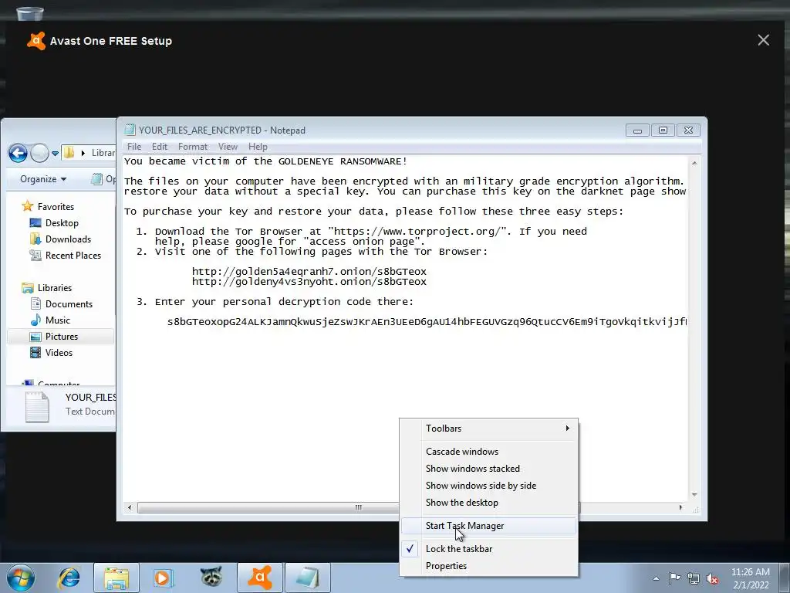Open the Windows Start orb
Image resolution: width=790 pixels, height=593 pixels.
click(21, 578)
